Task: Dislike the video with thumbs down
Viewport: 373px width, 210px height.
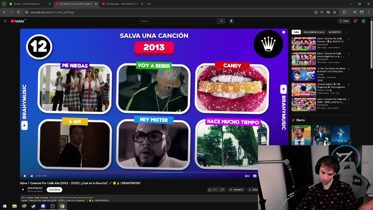Action: 222,190
